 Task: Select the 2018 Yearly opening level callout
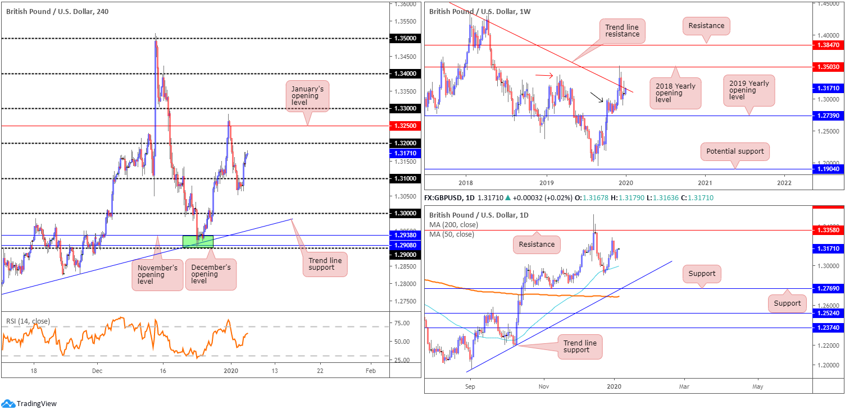[x=675, y=93]
